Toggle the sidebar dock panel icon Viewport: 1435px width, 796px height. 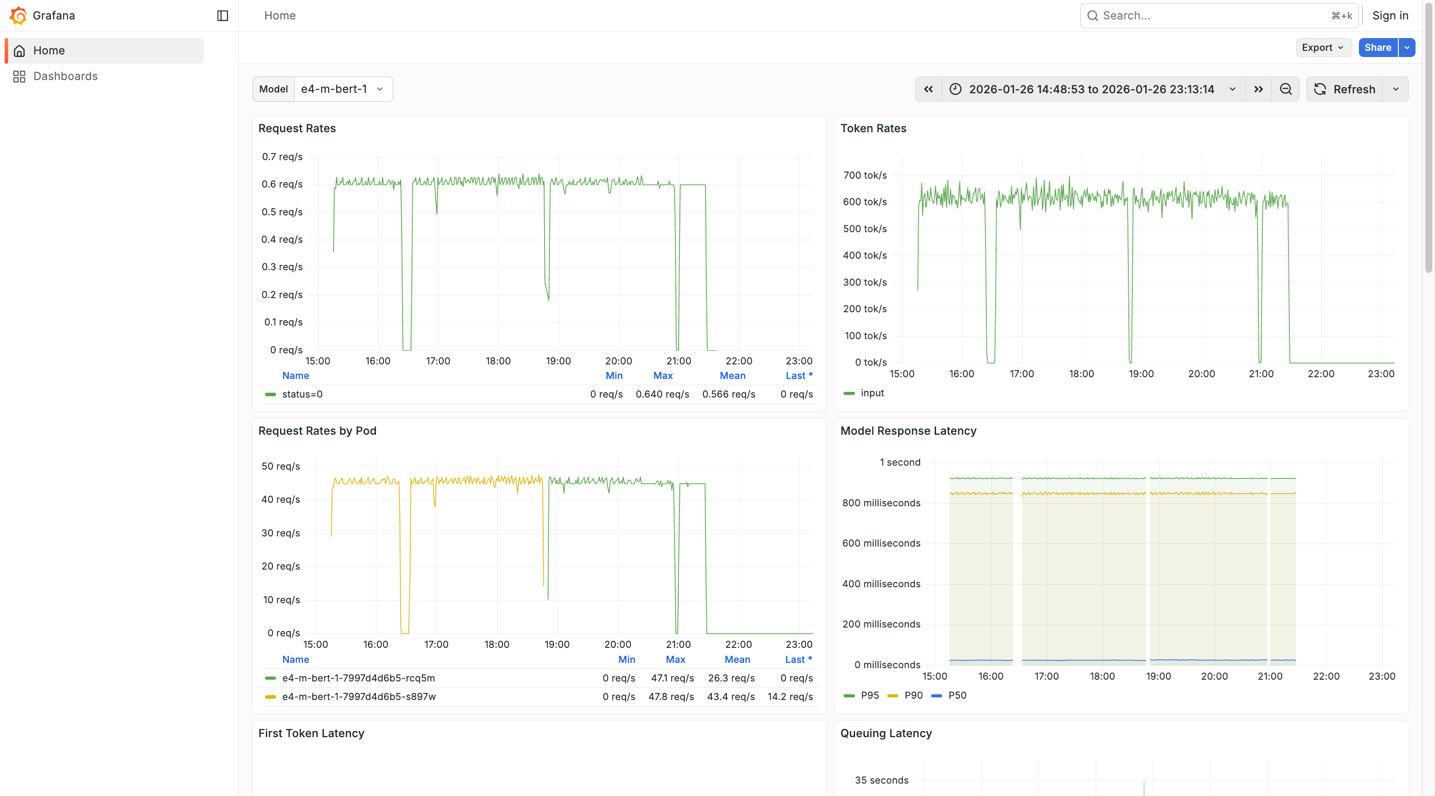[x=222, y=15]
